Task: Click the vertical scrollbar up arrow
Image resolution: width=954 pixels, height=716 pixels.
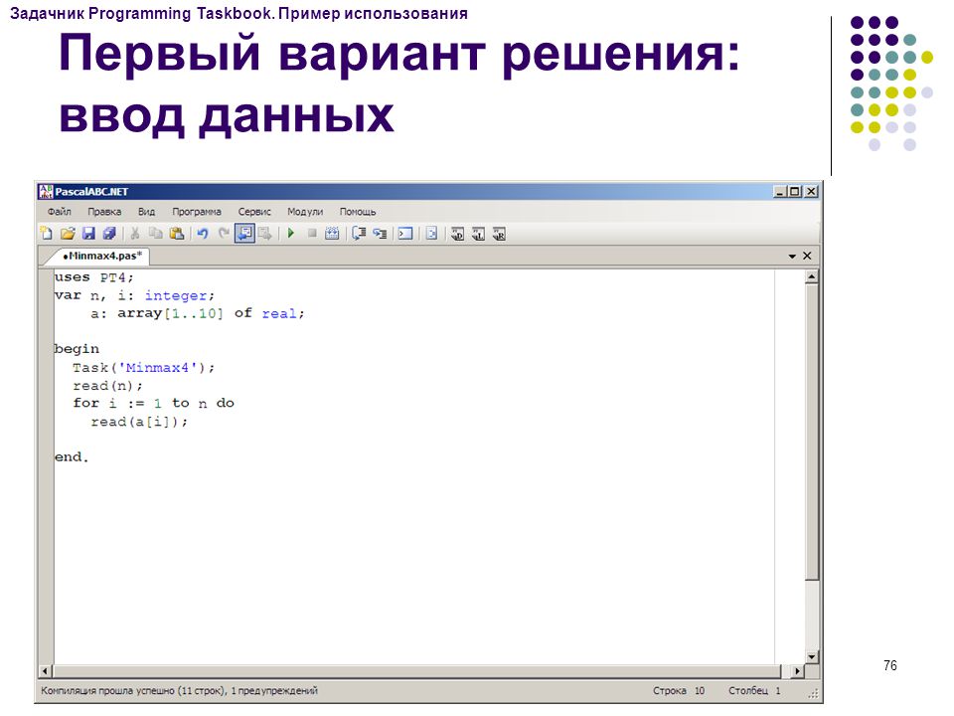Action: (811, 277)
